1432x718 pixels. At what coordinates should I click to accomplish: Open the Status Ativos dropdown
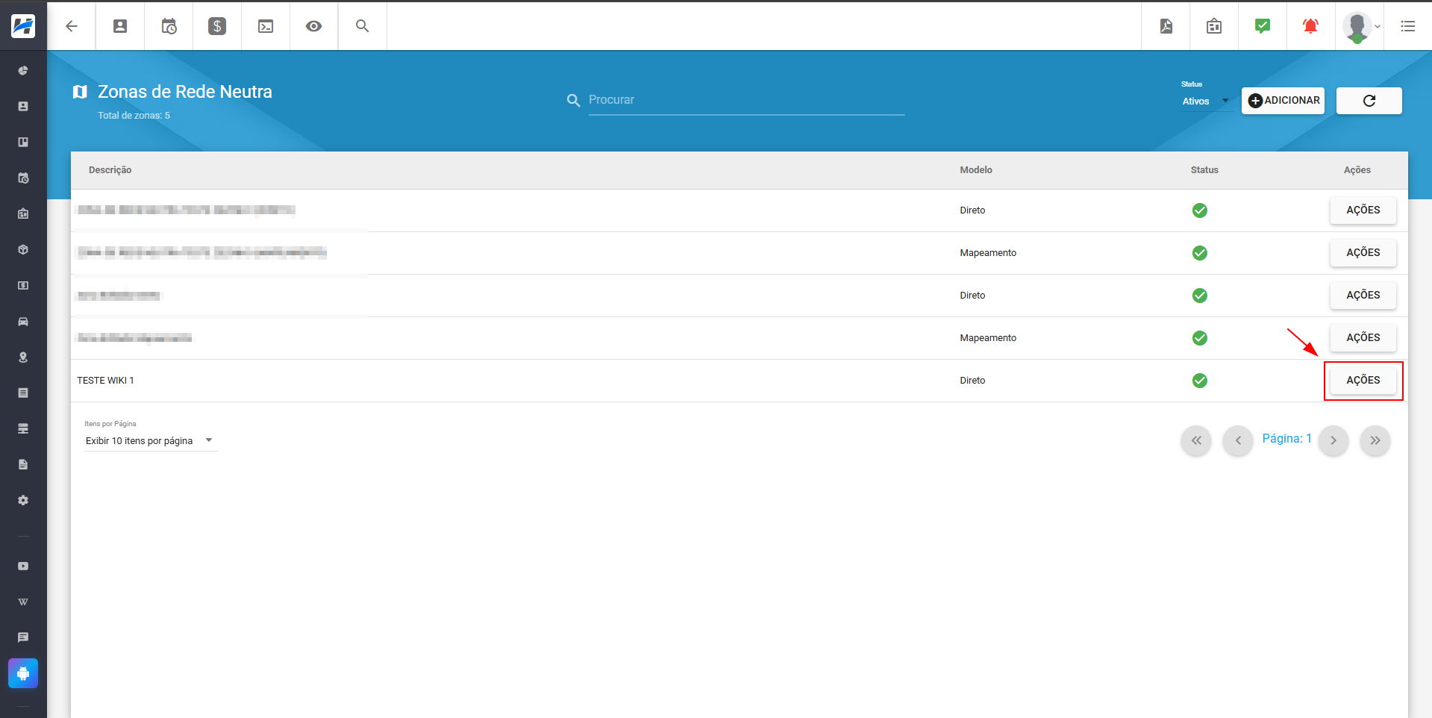1205,101
